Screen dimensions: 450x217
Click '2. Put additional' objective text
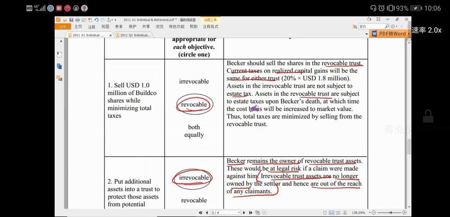click(x=129, y=181)
